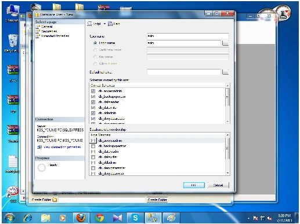Check db_datareader in Role Members list
The width and height of the screenshot is (300, 224).
[93, 152]
